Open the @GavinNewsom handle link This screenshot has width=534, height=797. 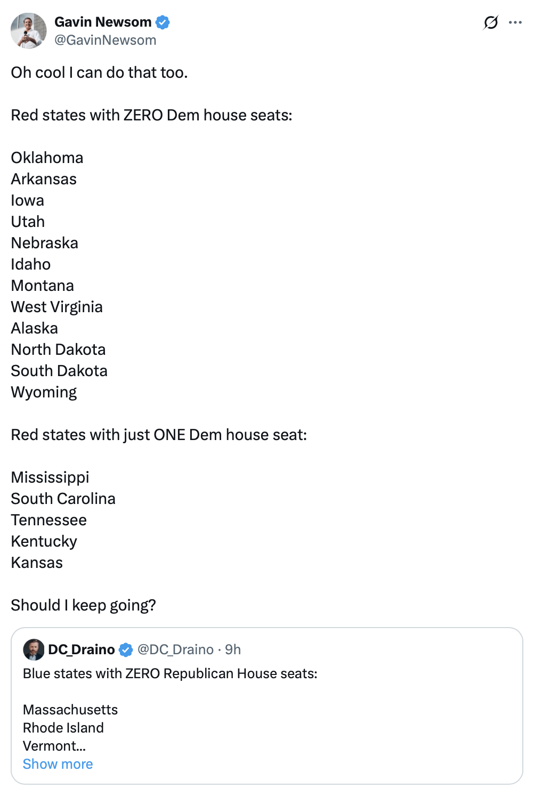pyautogui.click(x=105, y=40)
